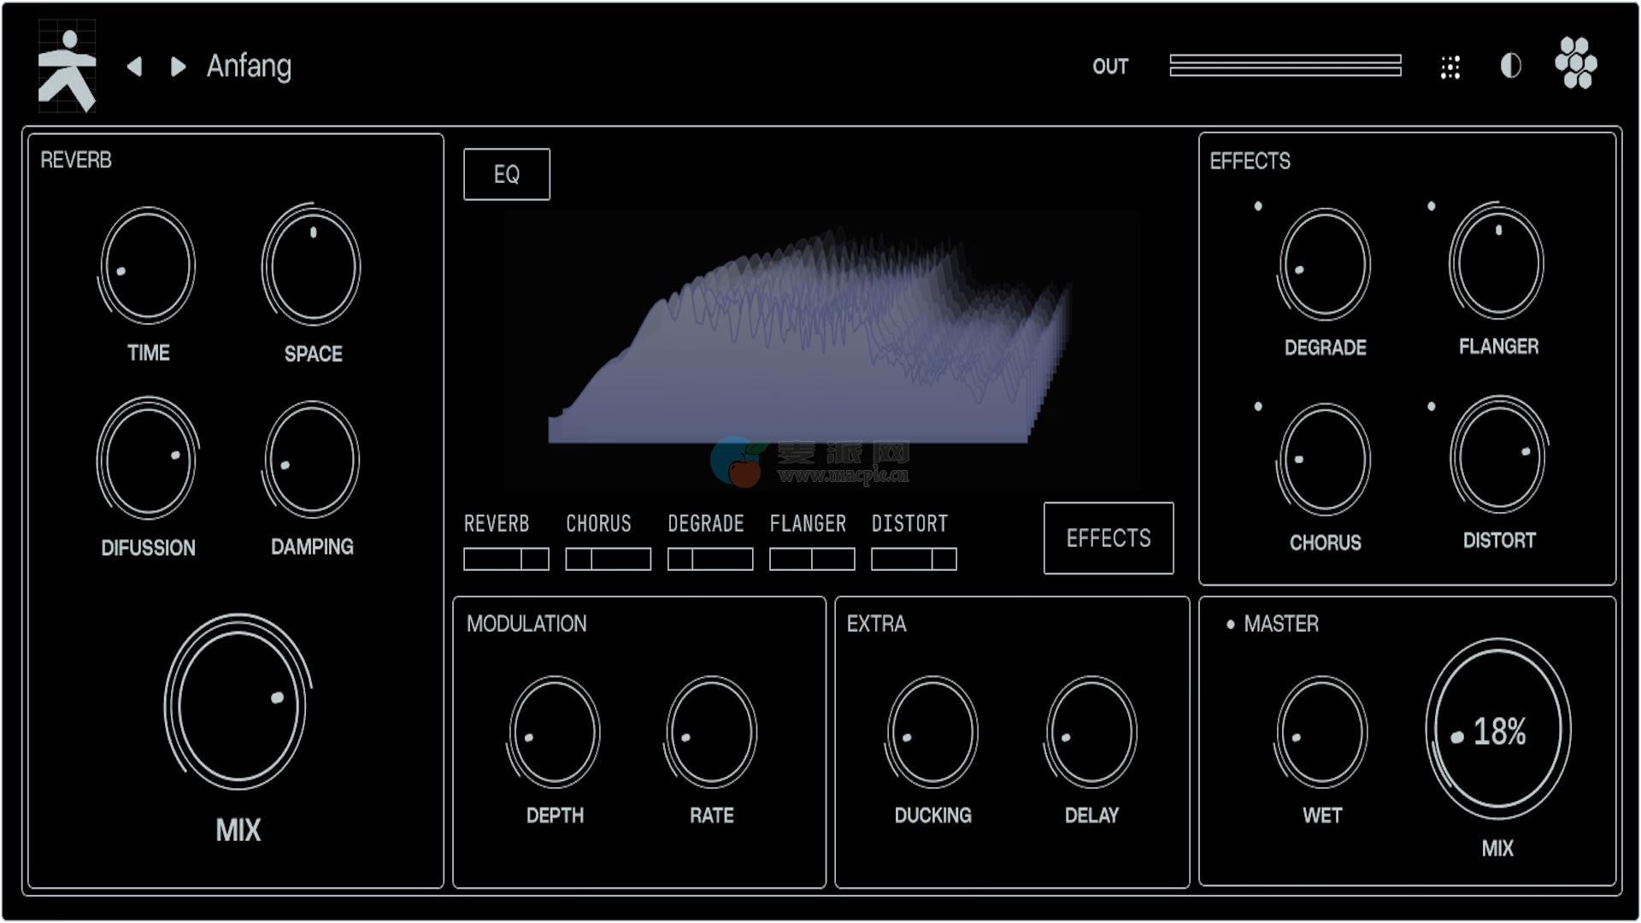This screenshot has width=1641, height=923.
Task: Go to previous preset arrow
Action: pyautogui.click(x=134, y=67)
